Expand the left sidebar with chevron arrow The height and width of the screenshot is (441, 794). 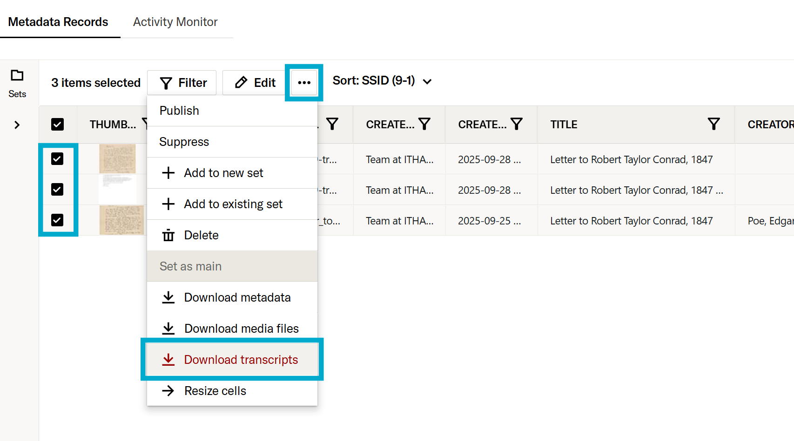17,125
